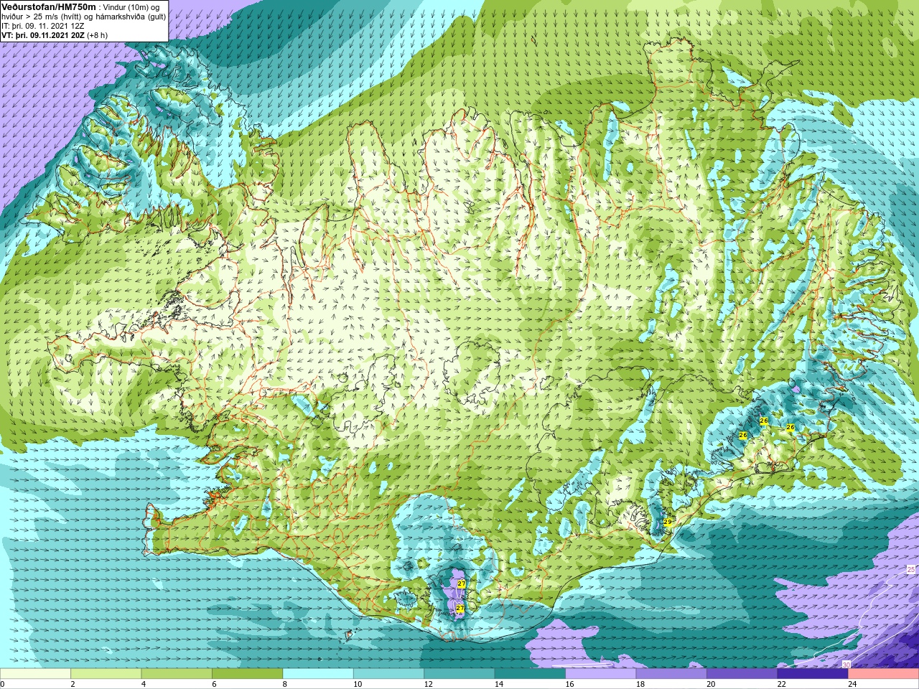Click the 8–10 m/s light cyan legend swatch
The image size is (919, 689).
point(318,674)
